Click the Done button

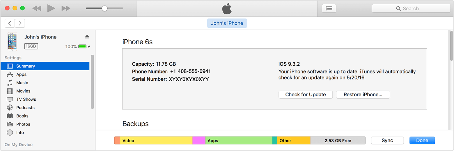tap(422, 141)
